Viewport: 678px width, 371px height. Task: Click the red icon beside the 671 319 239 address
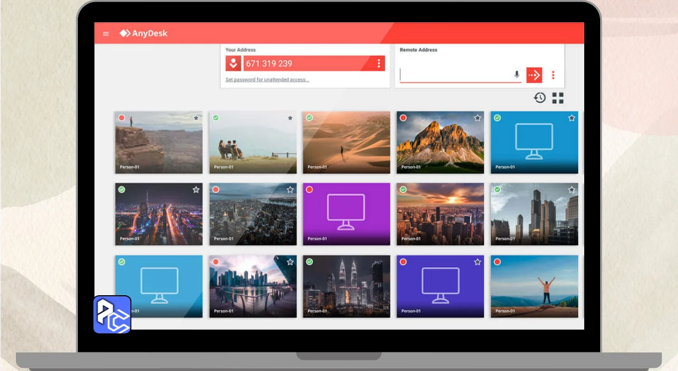[233, 64]
